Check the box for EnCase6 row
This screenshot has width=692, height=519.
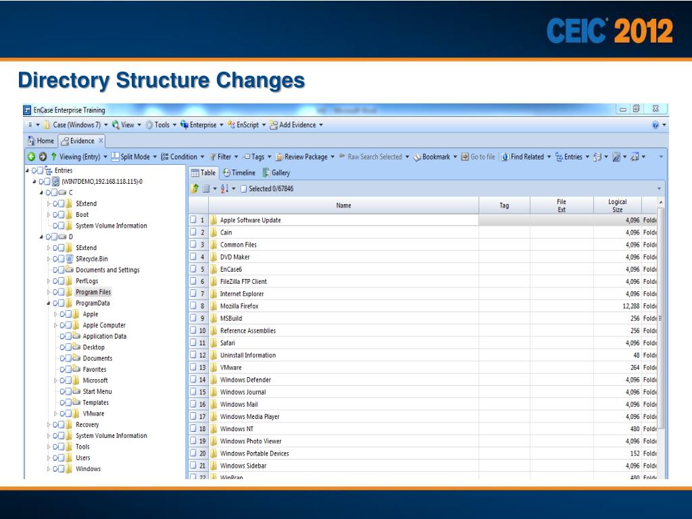193,269
